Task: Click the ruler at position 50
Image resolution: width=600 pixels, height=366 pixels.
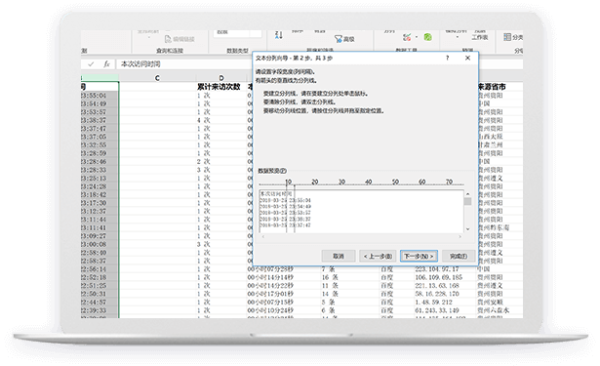Action: pos(395,182)
